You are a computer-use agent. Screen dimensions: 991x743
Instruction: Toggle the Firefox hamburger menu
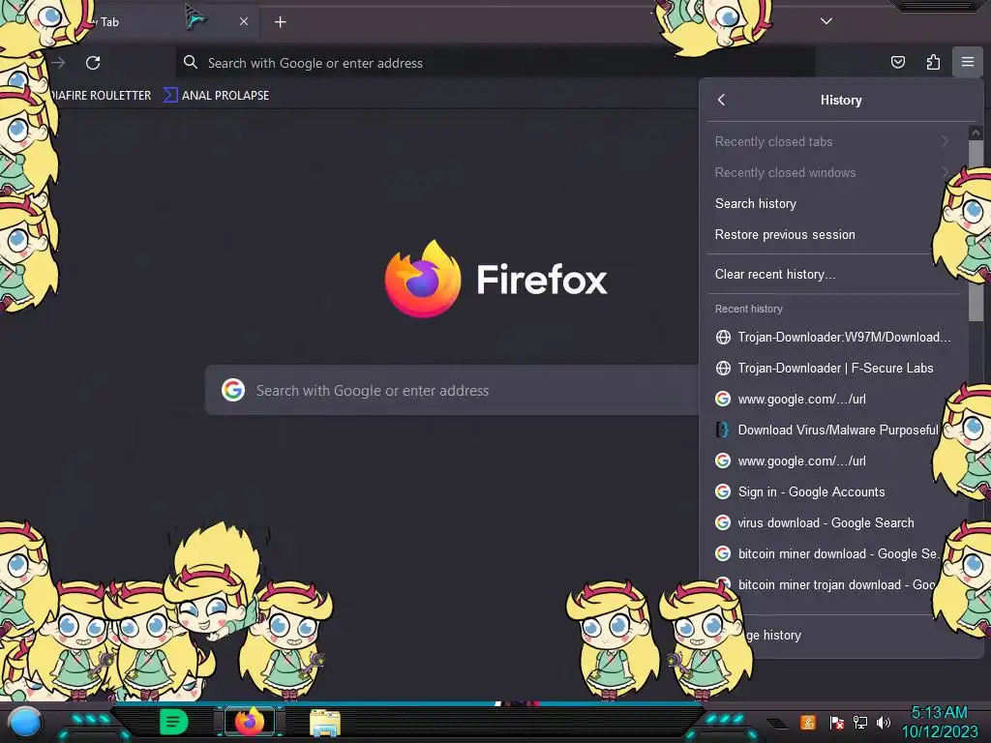click(x=968, y=62)
